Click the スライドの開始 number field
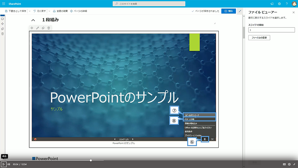 [271, 30]
